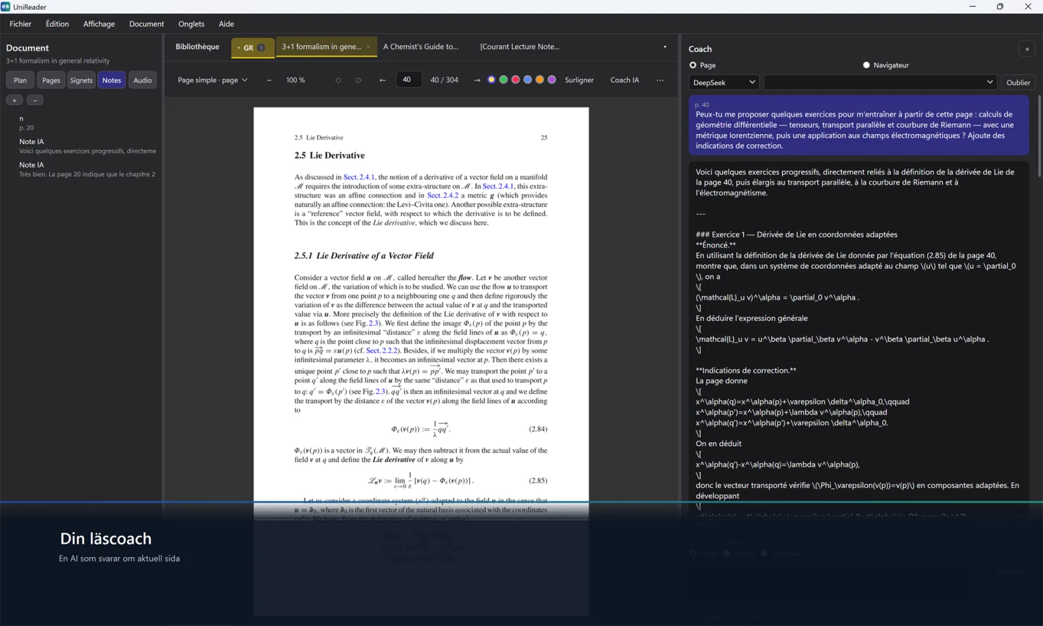Expand the GR tab group
Image resolution: width=1043 pixels, height=626 pixels.
click(253, 48)
